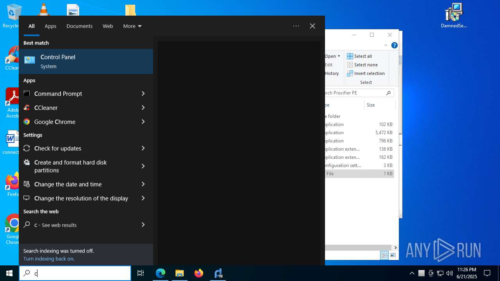Select the 136 KB application extension row
This screenshot has width=500, height=281.
tap(359, 149)
